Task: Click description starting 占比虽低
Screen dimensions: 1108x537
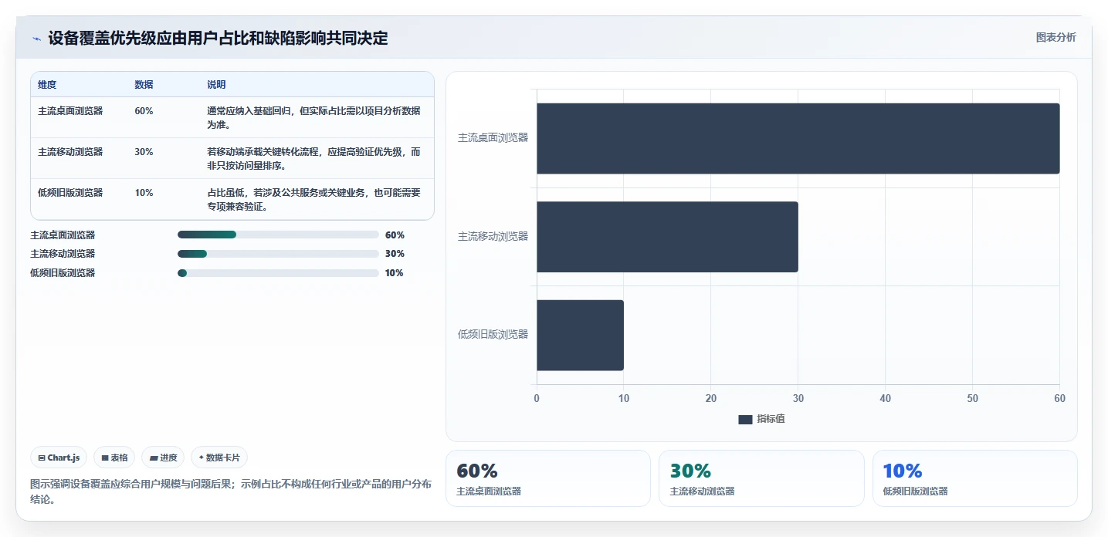Action: click(314, 199)
